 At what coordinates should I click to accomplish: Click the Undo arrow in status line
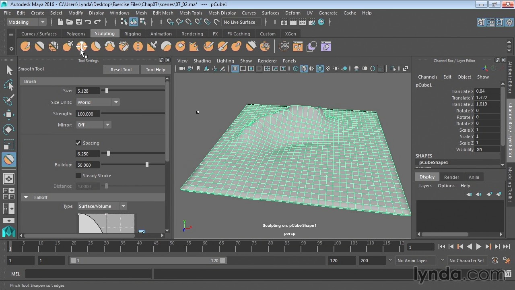[88, 22]
